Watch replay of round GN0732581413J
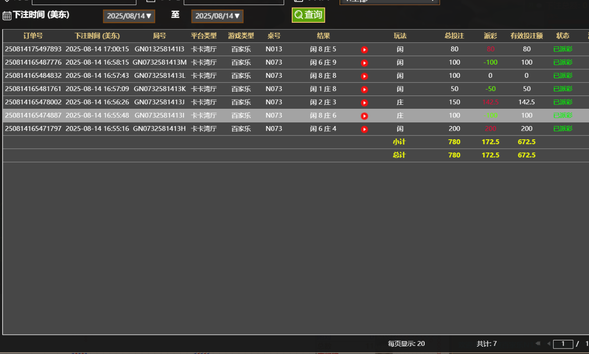 (364, 102)
